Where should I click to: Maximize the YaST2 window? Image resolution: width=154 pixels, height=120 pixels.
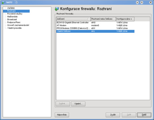tap(142, 2)
